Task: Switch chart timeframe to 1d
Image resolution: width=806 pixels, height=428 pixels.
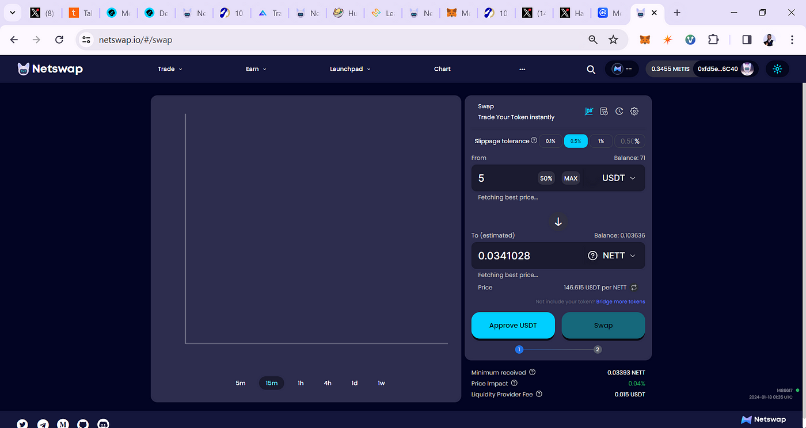Action: click(355, 383)
